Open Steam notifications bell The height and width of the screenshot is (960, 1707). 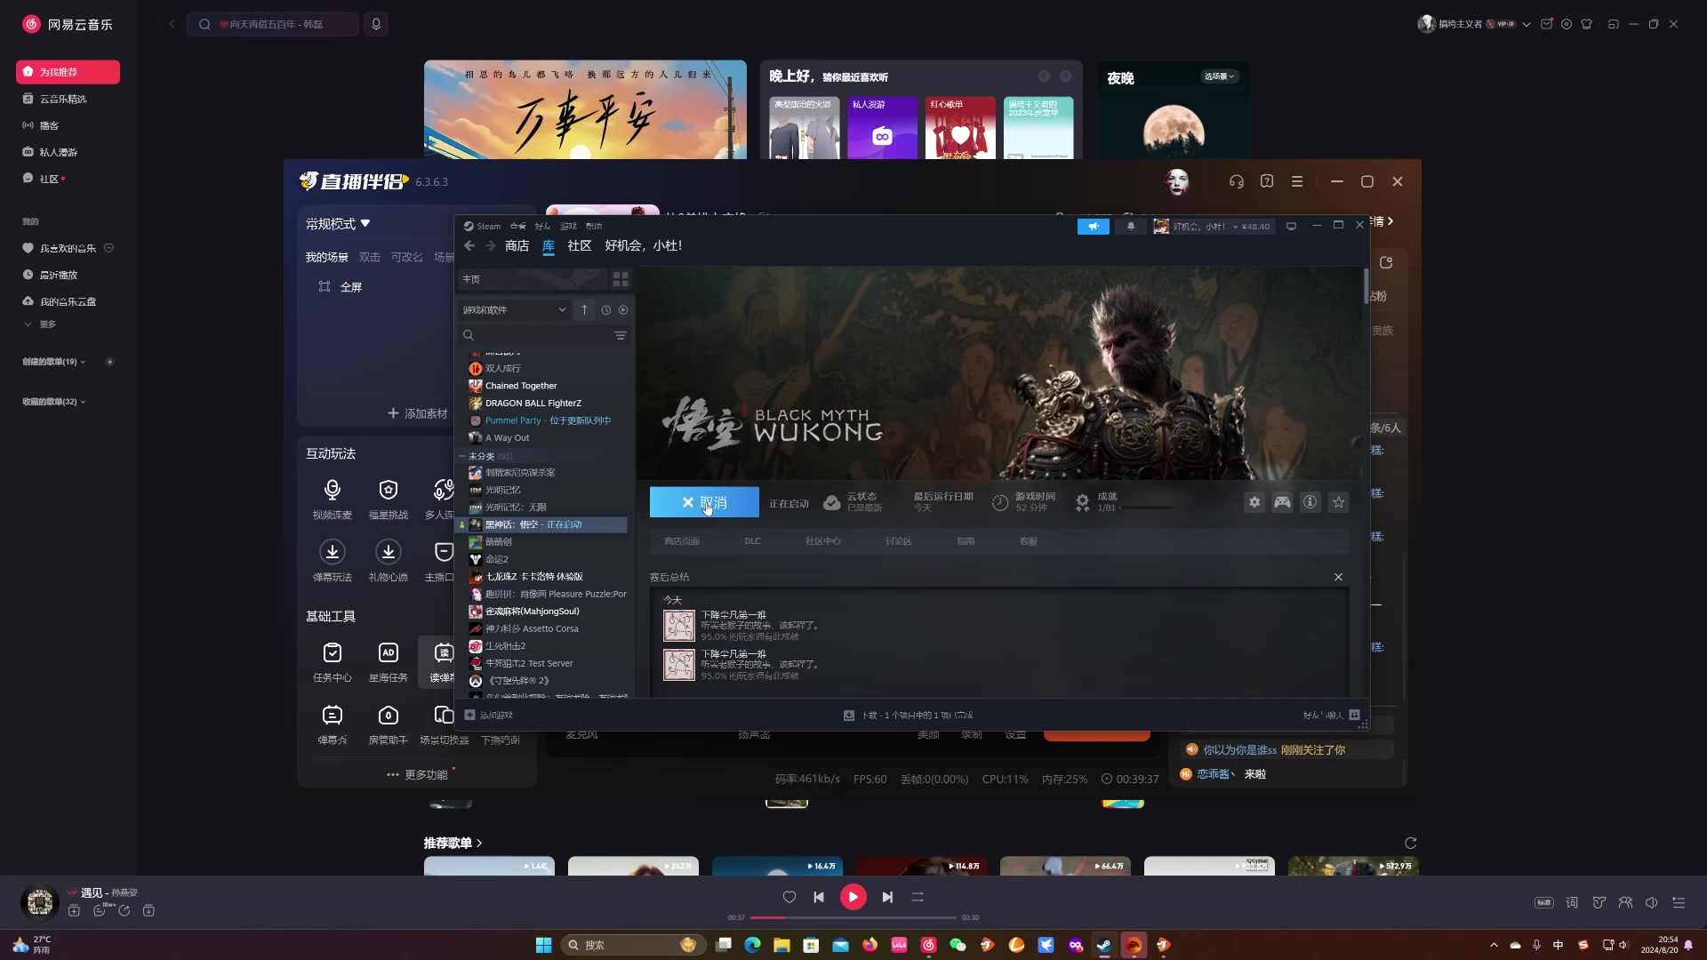1131,226
